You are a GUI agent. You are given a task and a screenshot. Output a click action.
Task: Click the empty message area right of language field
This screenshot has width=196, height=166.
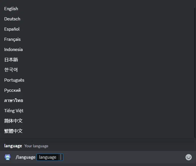(x=122, y=157)
